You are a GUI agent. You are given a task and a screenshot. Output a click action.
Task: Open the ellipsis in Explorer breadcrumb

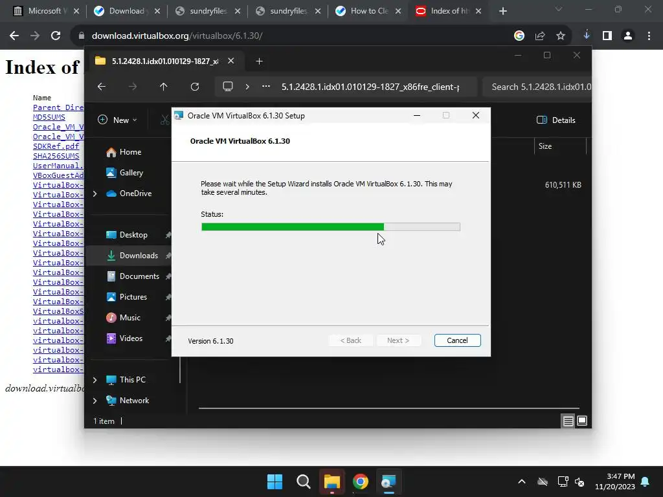coord(266,86)
